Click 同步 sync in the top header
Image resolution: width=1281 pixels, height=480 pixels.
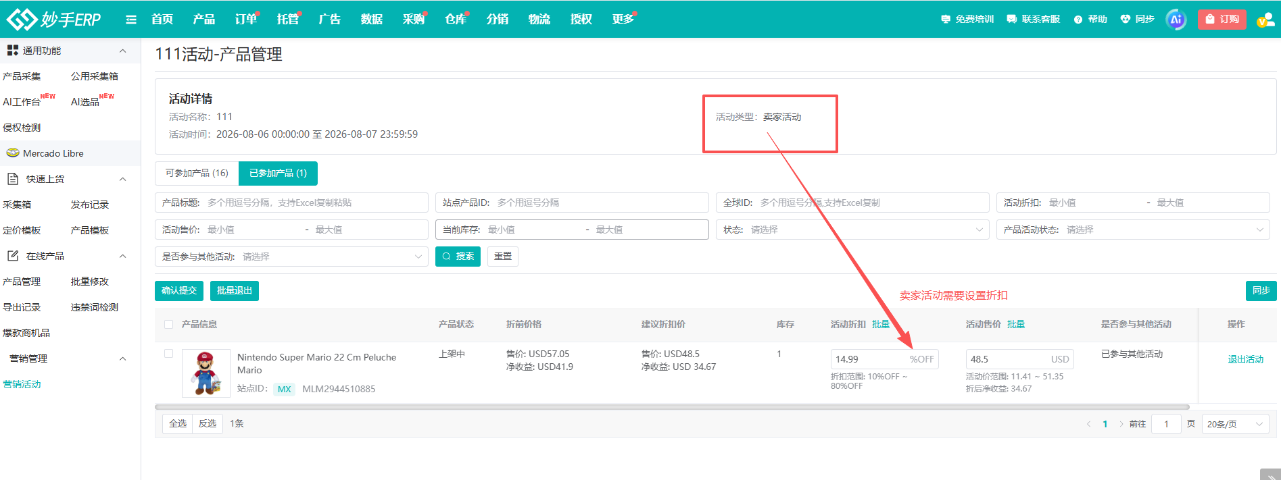click(1137, 19)
